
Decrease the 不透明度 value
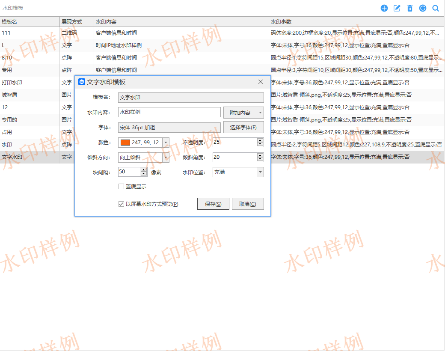click(x=260, y=144)
